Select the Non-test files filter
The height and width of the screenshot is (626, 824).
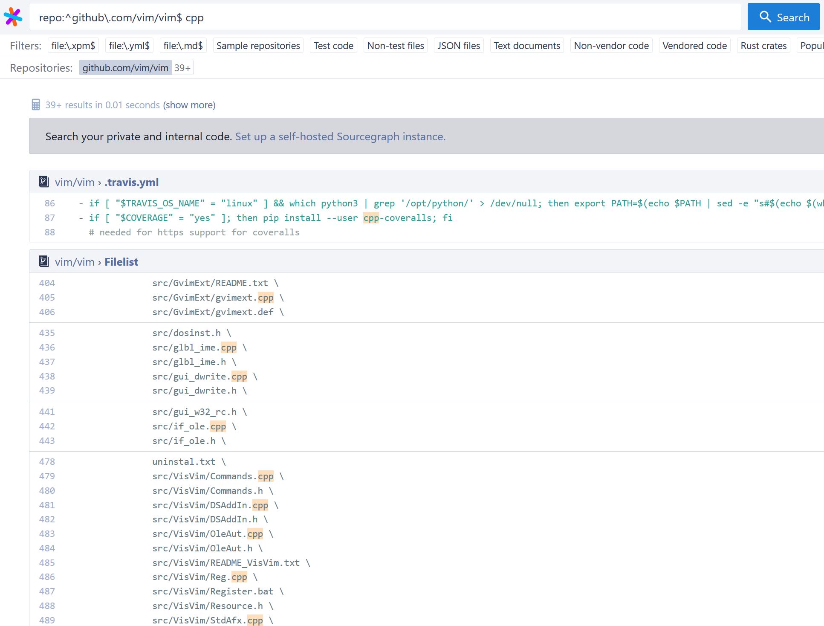click(x=396, y=46)
